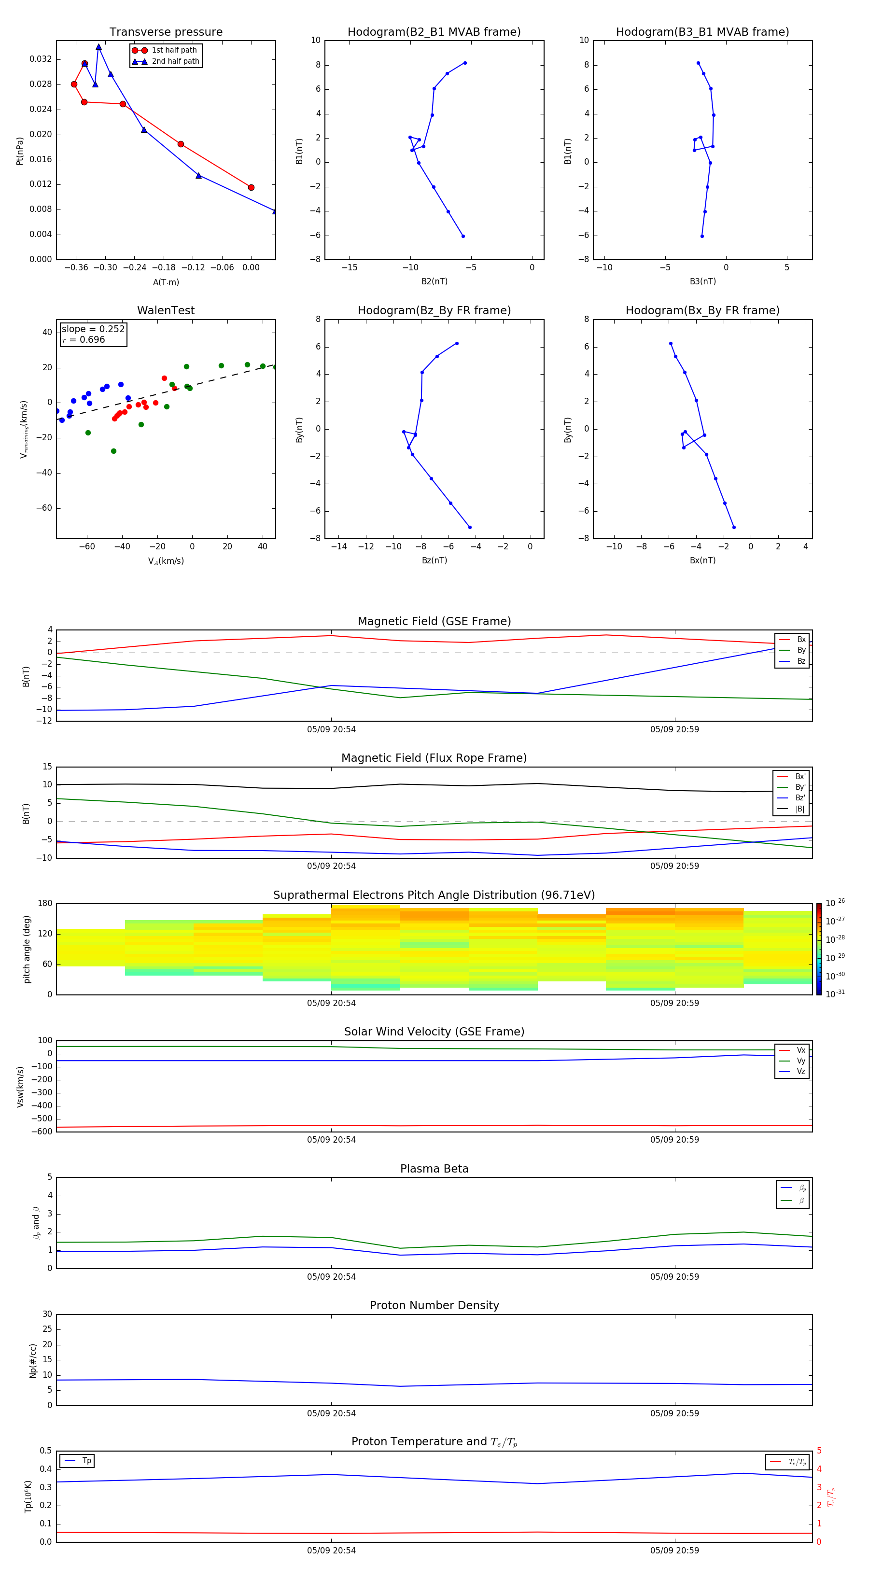The height and width of the screenshot is (1593, 869).
Task: Click the topmost blue triangle in transverse pressure
Action: (98, 47)
